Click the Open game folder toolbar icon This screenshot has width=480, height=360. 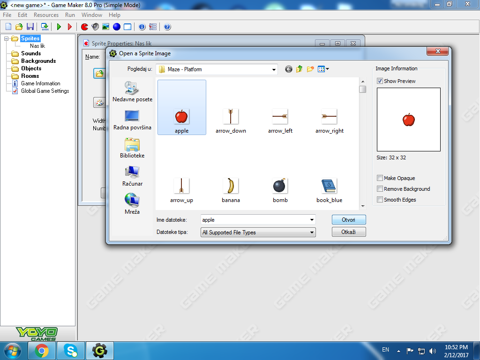(19, 27)
